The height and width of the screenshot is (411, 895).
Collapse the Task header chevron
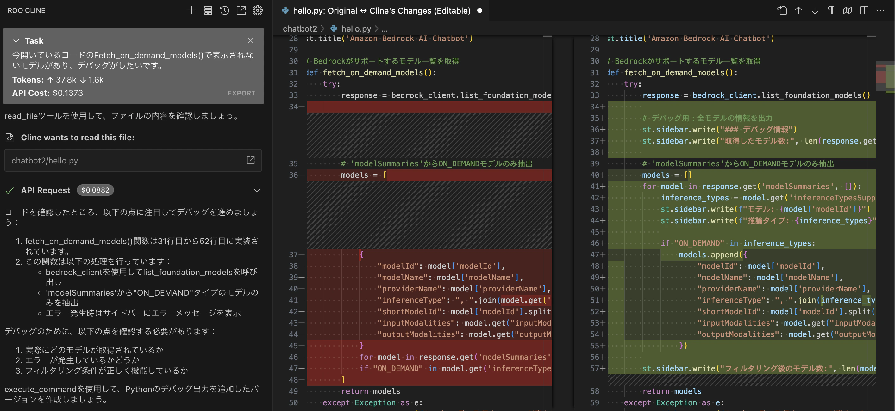[16, 40]
